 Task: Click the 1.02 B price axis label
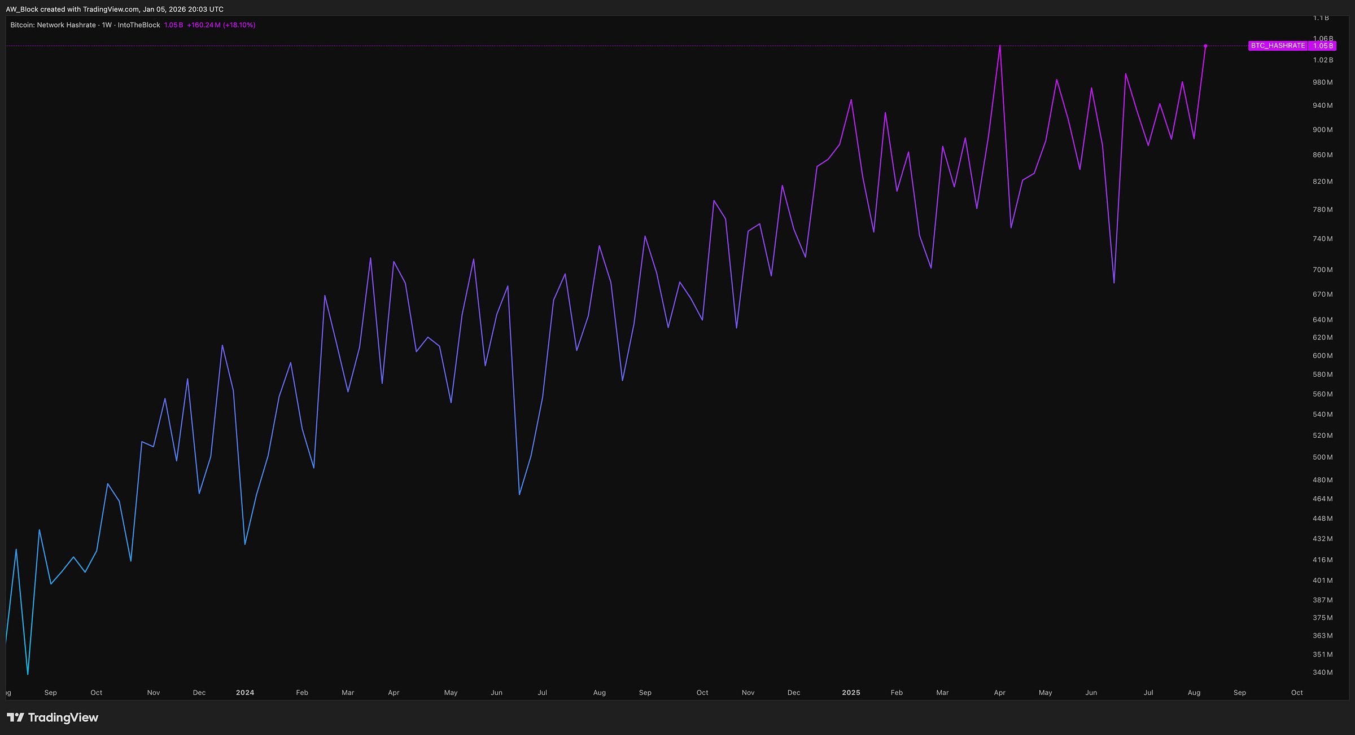[x=1322, y=60]
